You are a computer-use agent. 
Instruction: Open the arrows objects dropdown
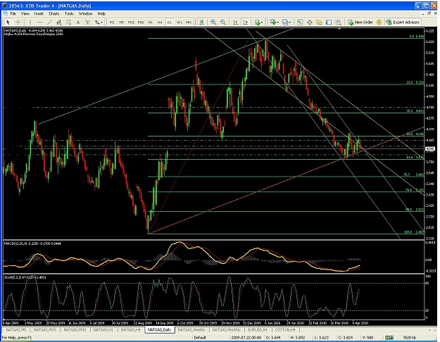[99, 22]
